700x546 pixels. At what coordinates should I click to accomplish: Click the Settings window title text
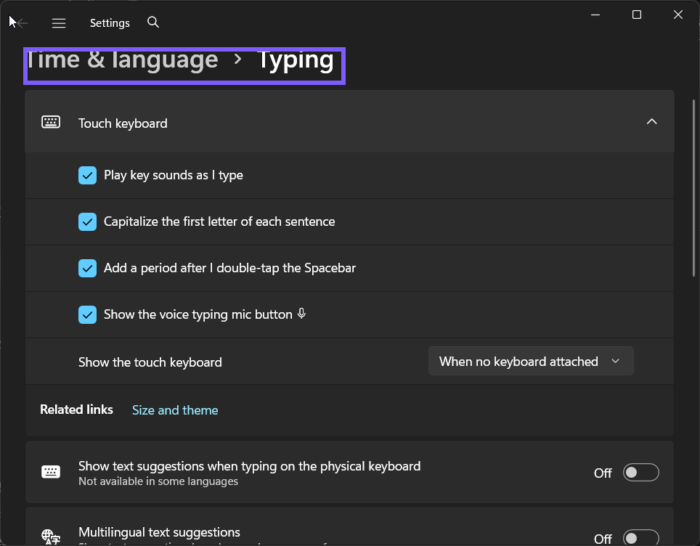coord(110,23)
